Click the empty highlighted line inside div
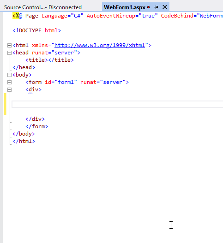The image size is (223, 243). click(117, 104)
